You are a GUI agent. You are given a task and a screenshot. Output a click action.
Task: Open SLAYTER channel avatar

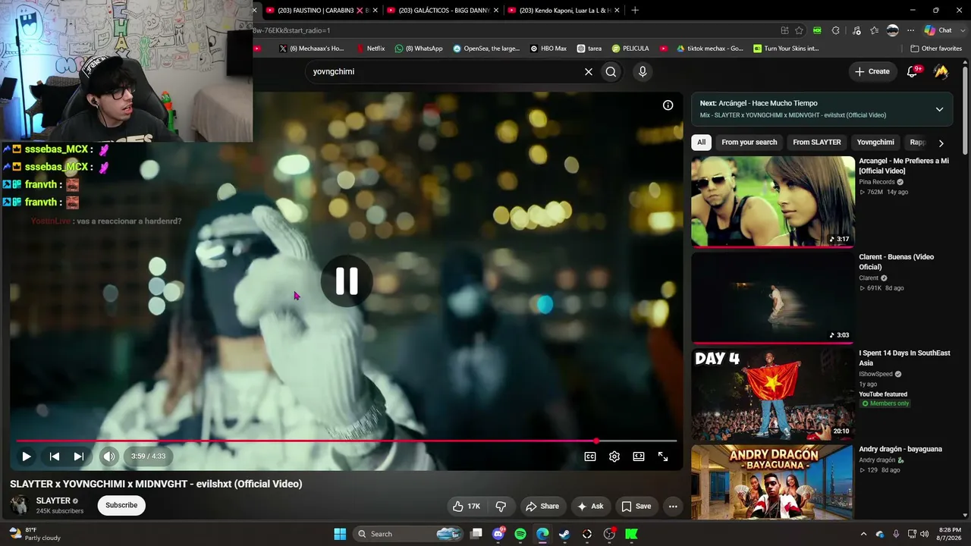20,505
